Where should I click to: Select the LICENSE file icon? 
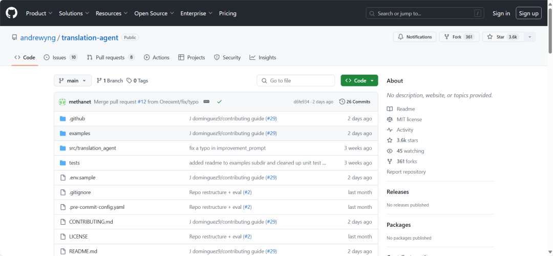(63, 237)
